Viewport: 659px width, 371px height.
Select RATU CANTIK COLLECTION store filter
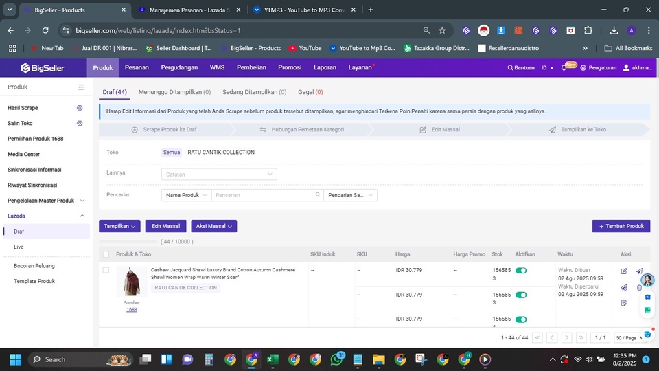tap(221, 153)
